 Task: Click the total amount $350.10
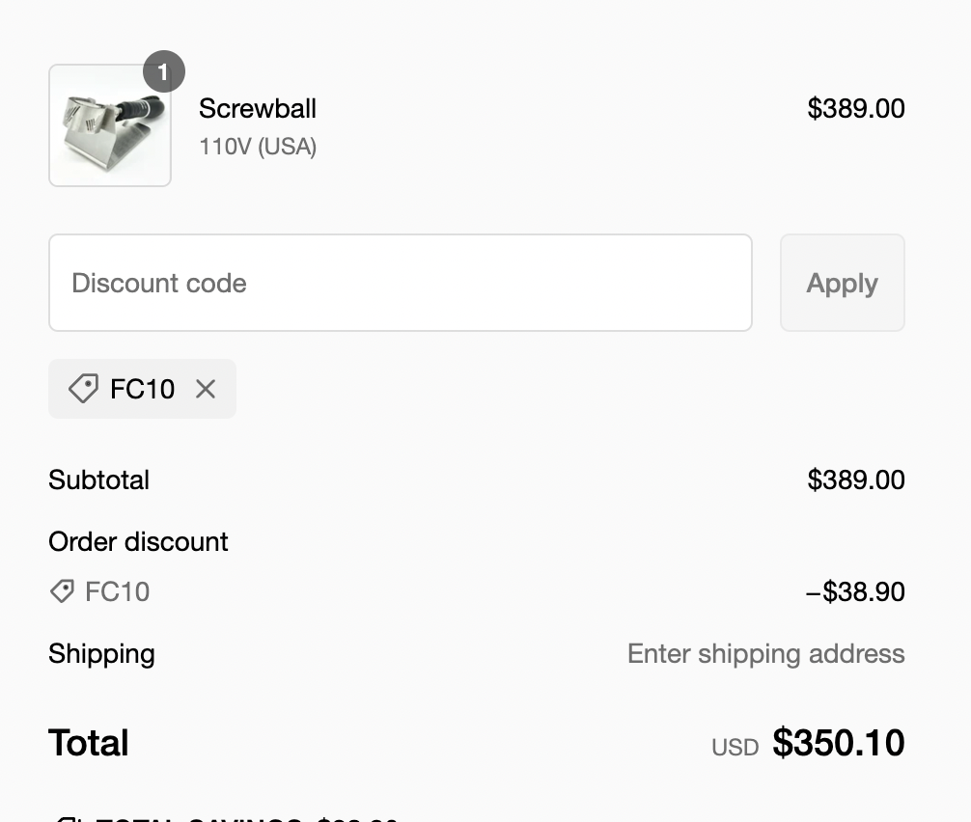(838, 743)
